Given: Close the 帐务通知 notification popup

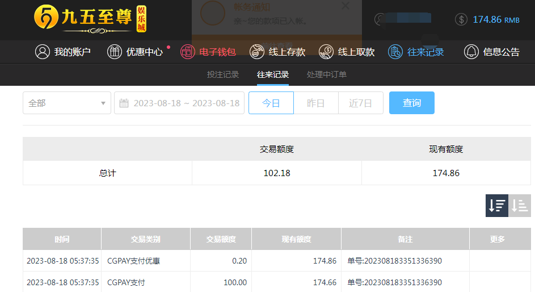Looking at the screenshot, I should (346, 6).
